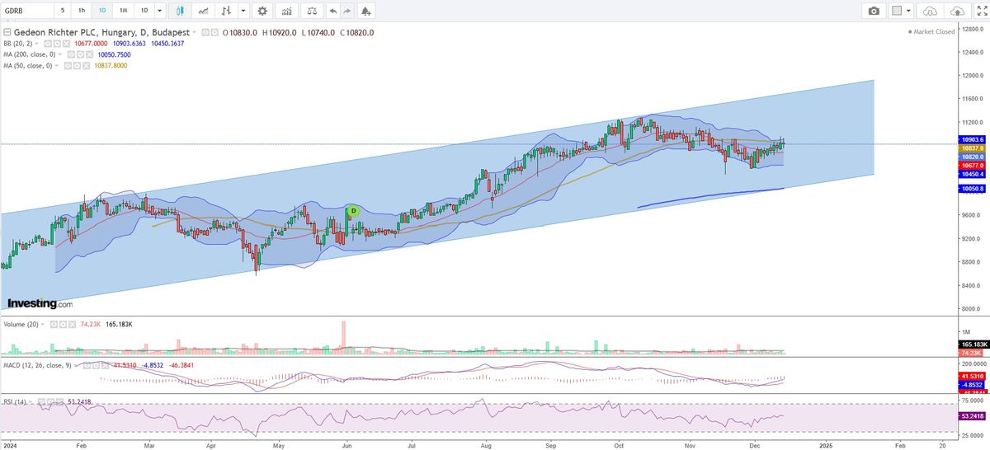Select the 1M interval

tap(123, 11)
